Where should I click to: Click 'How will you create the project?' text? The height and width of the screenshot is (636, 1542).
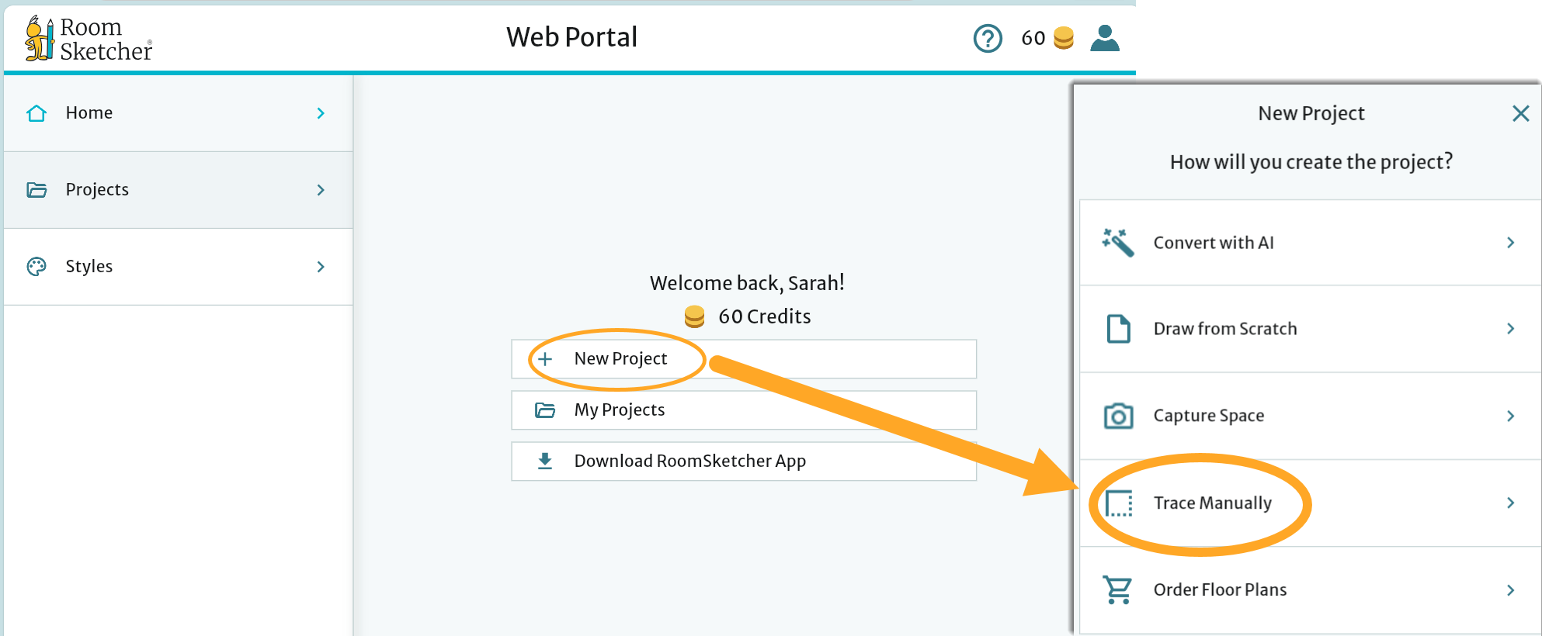coord(1311,162)
